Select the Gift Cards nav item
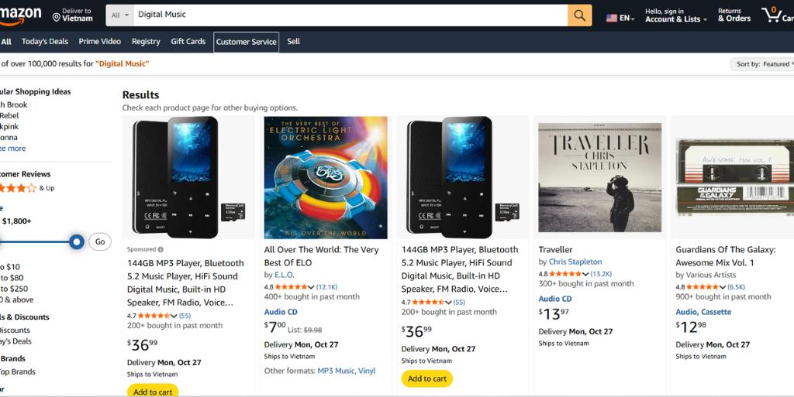Image resolution: width=794 pixels, height=397 pixels. click(188, 42)
